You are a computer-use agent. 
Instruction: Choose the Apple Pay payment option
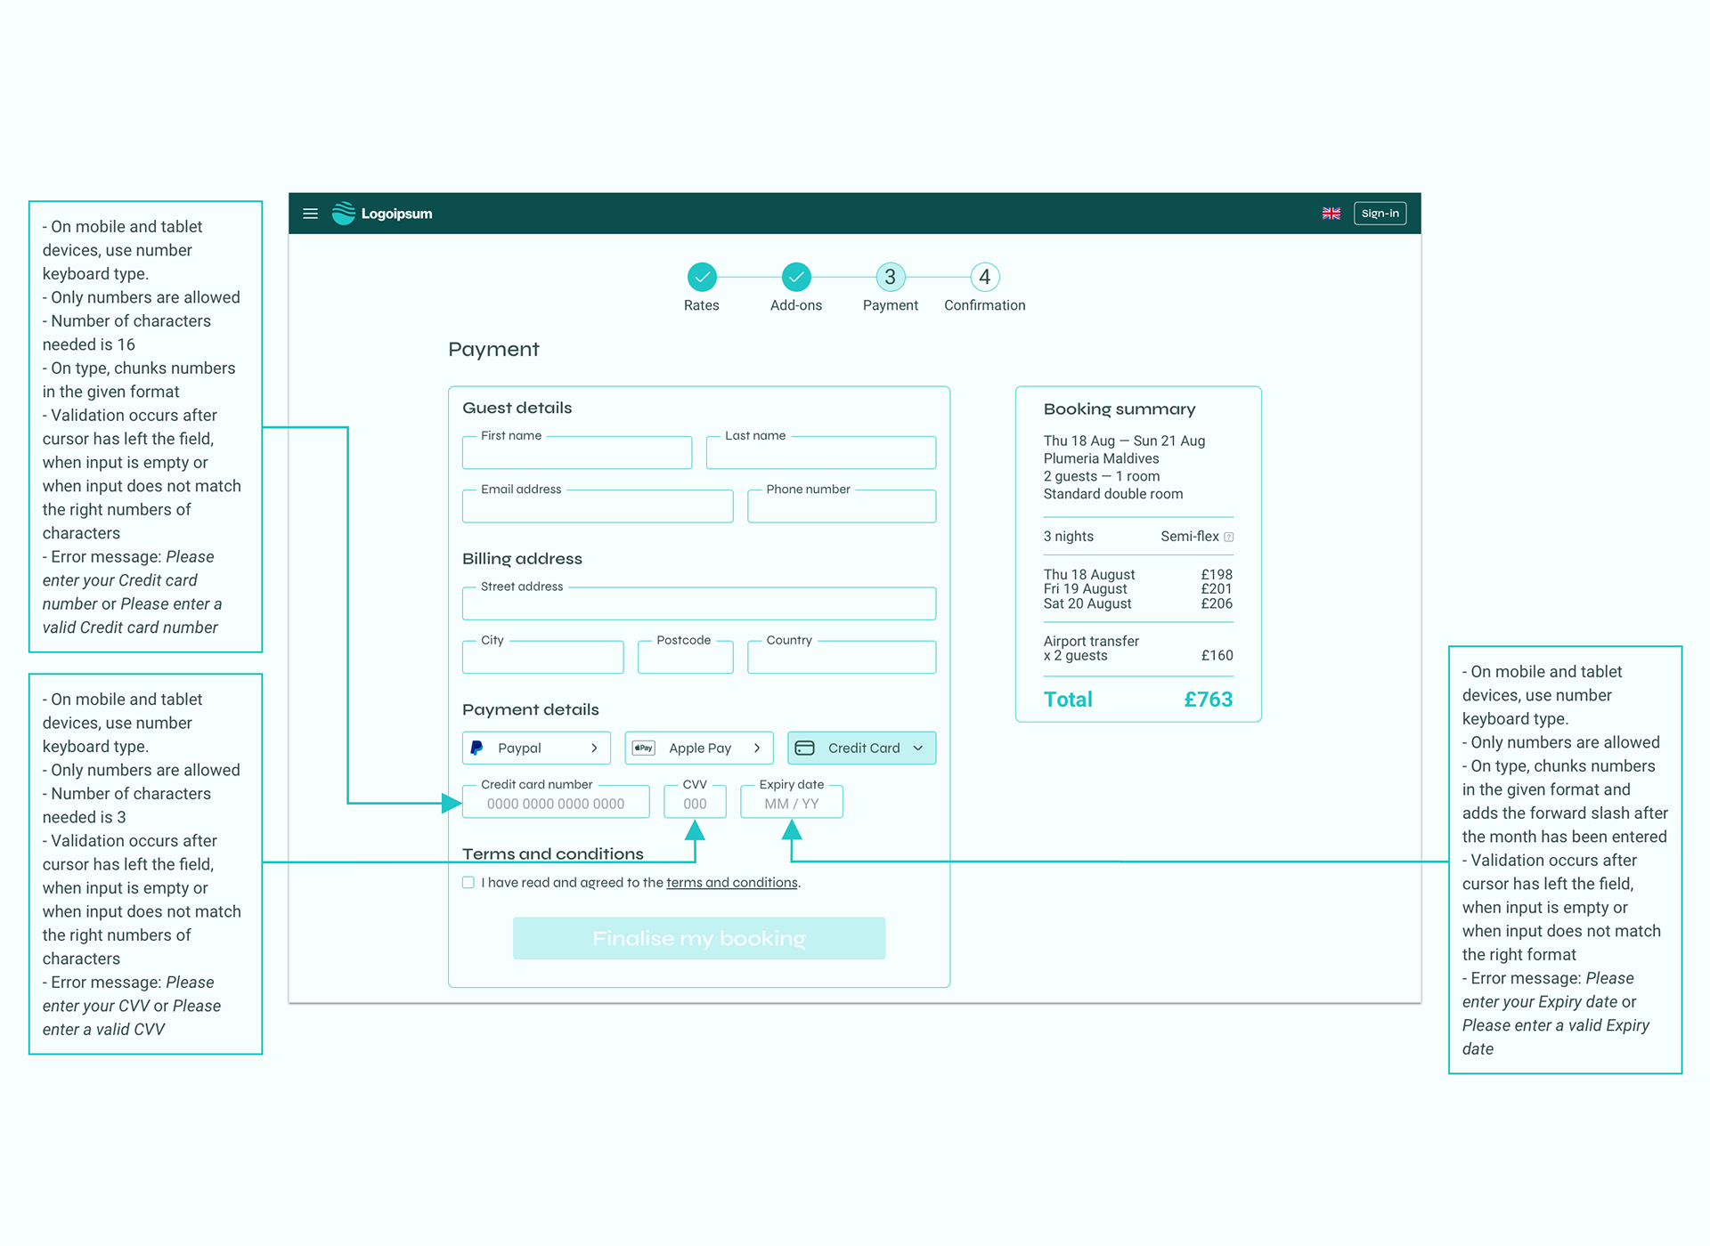699,748
